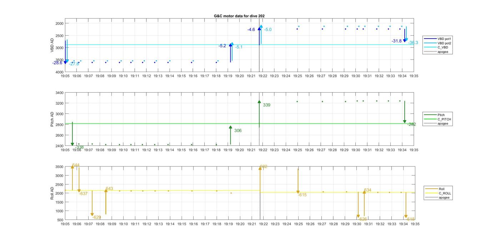Click the gold roll arrow labeled -629
The height and width of the screenshot is (247, 500).
(92, 204)
